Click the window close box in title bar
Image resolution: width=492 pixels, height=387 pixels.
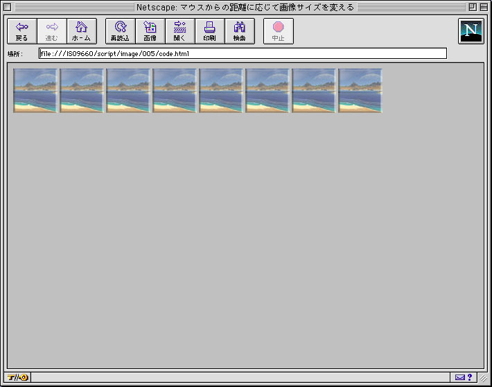[8, 7]
